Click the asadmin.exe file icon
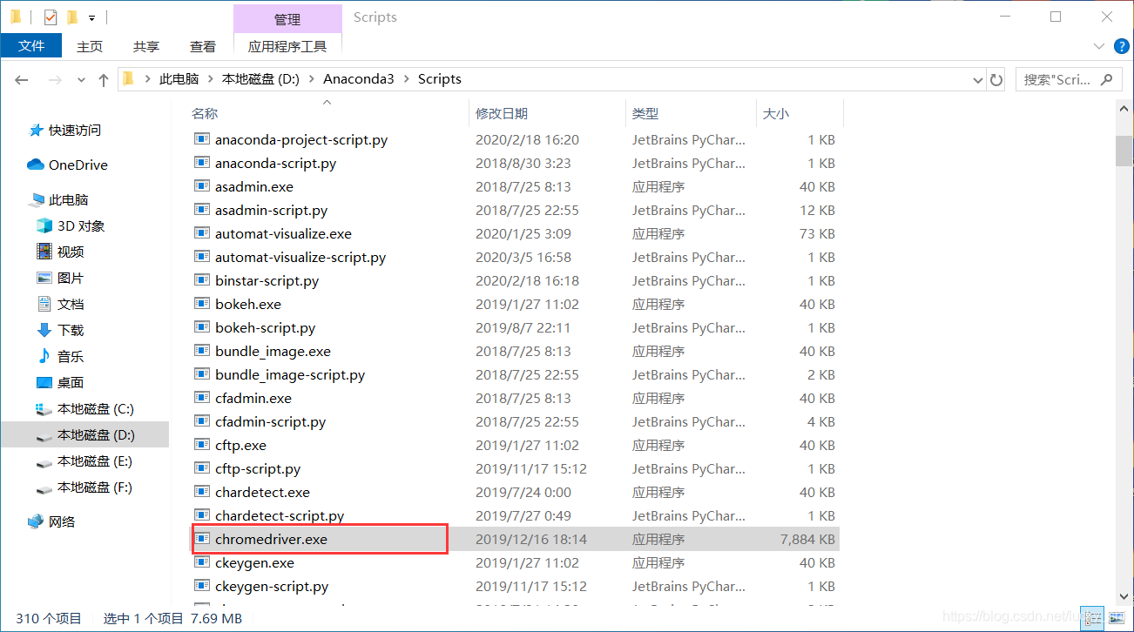The height and width of the screenshot is (632, 1134). click(202, 186)
